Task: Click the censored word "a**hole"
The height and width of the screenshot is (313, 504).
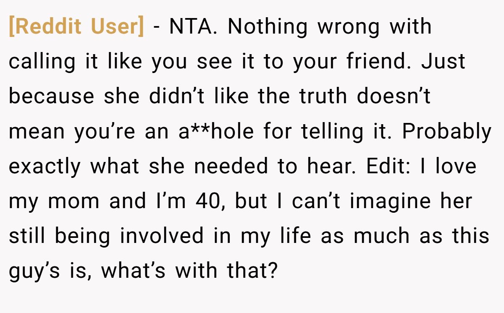Action: 216,132
